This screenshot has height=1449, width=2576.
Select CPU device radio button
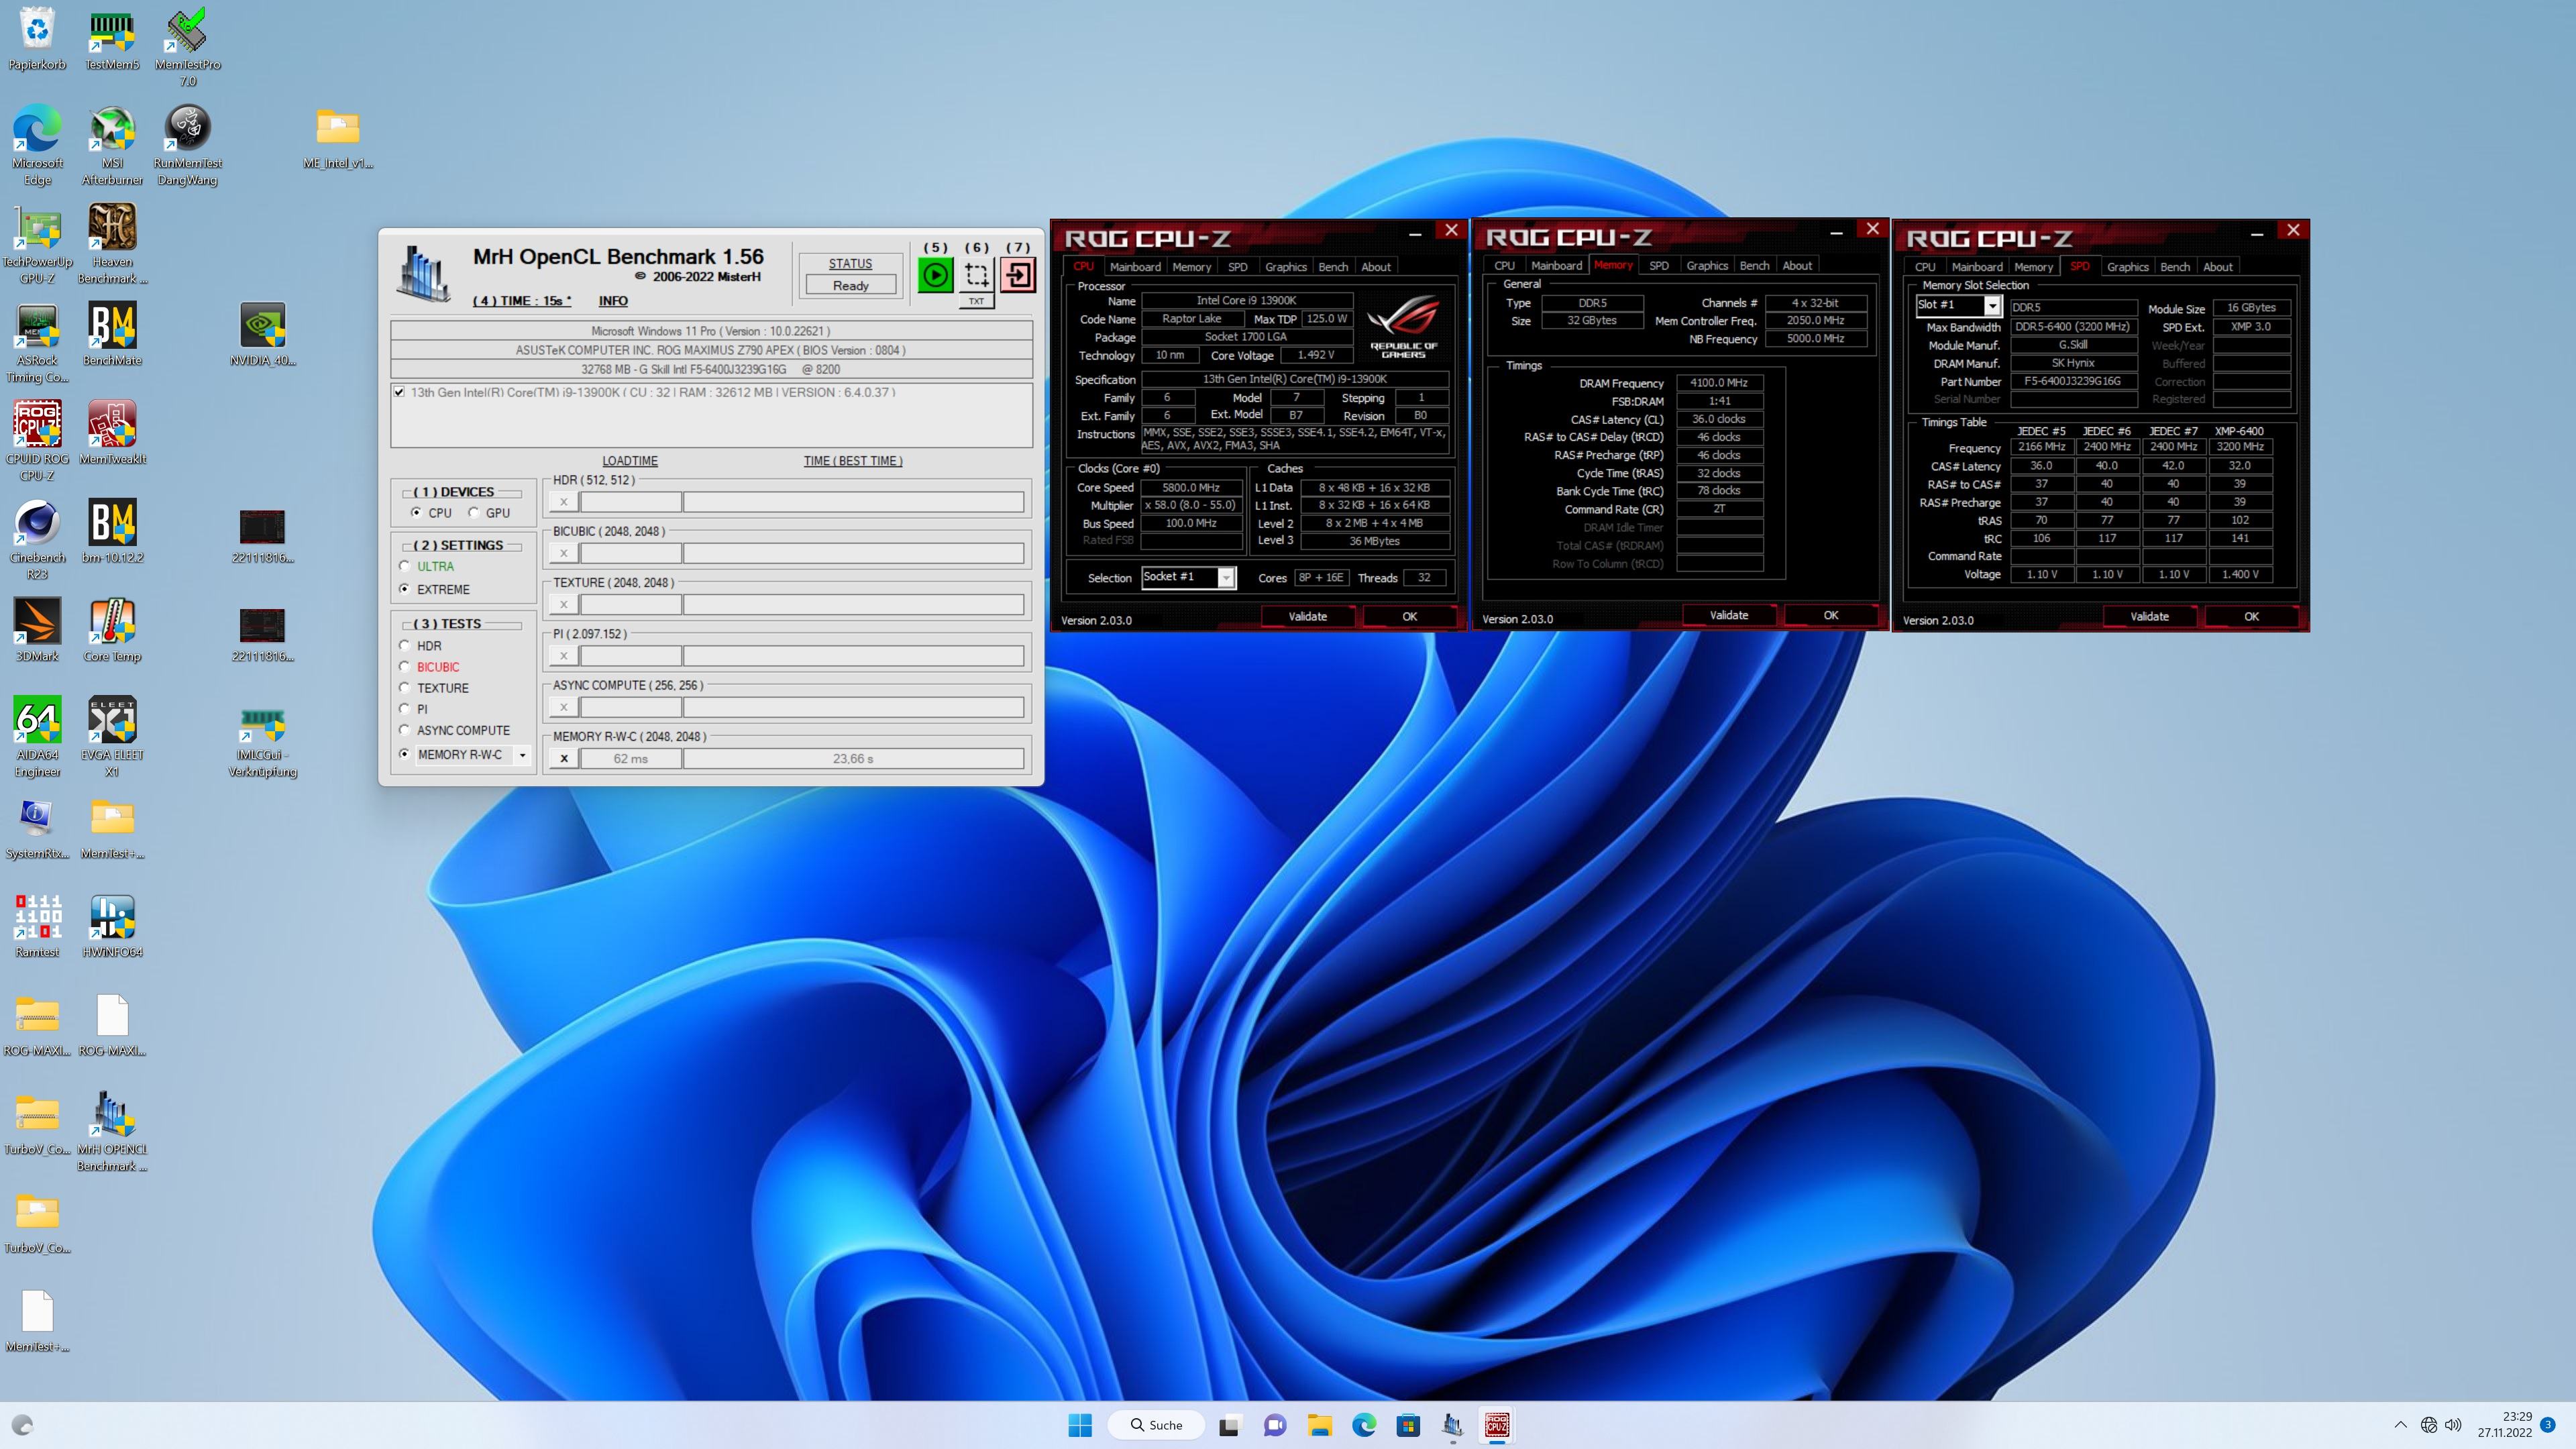point(416,512)
